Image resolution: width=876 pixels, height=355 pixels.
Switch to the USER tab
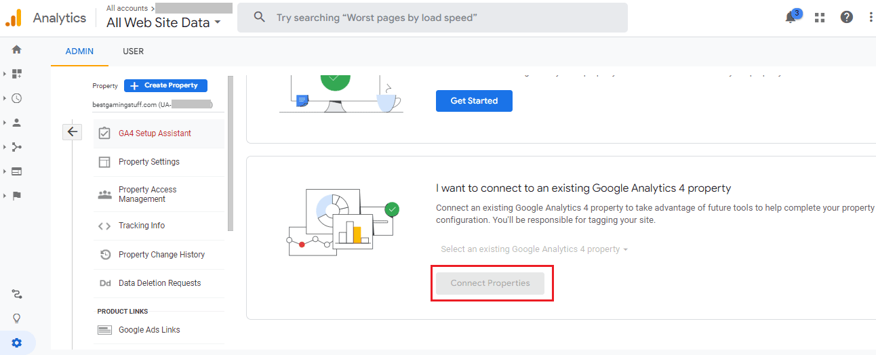click(x=133, y=51)
